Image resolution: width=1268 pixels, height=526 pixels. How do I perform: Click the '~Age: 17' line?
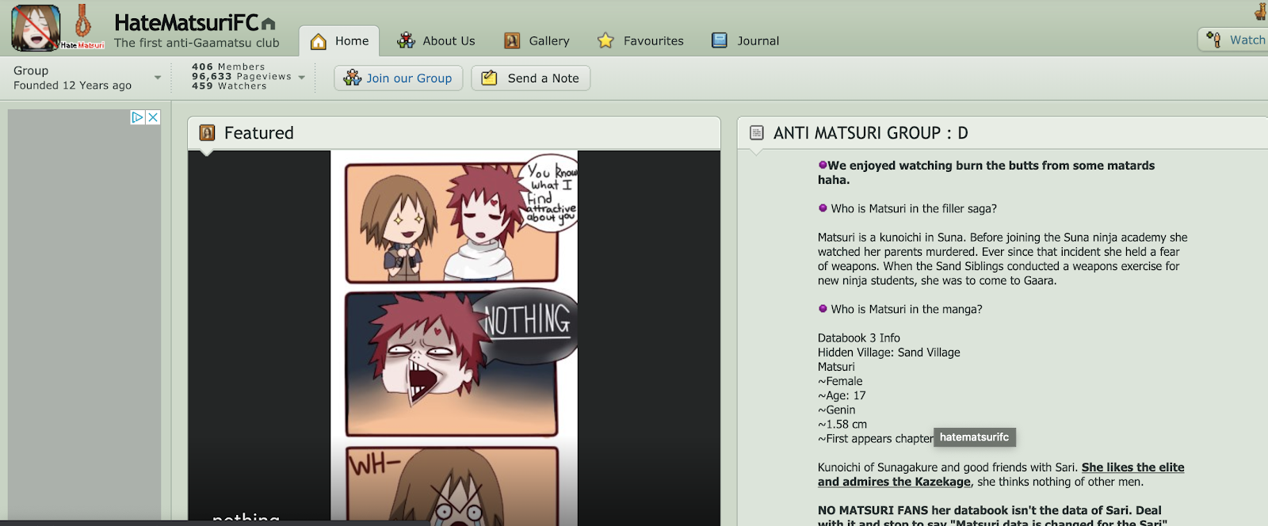[x=842, y=395]
